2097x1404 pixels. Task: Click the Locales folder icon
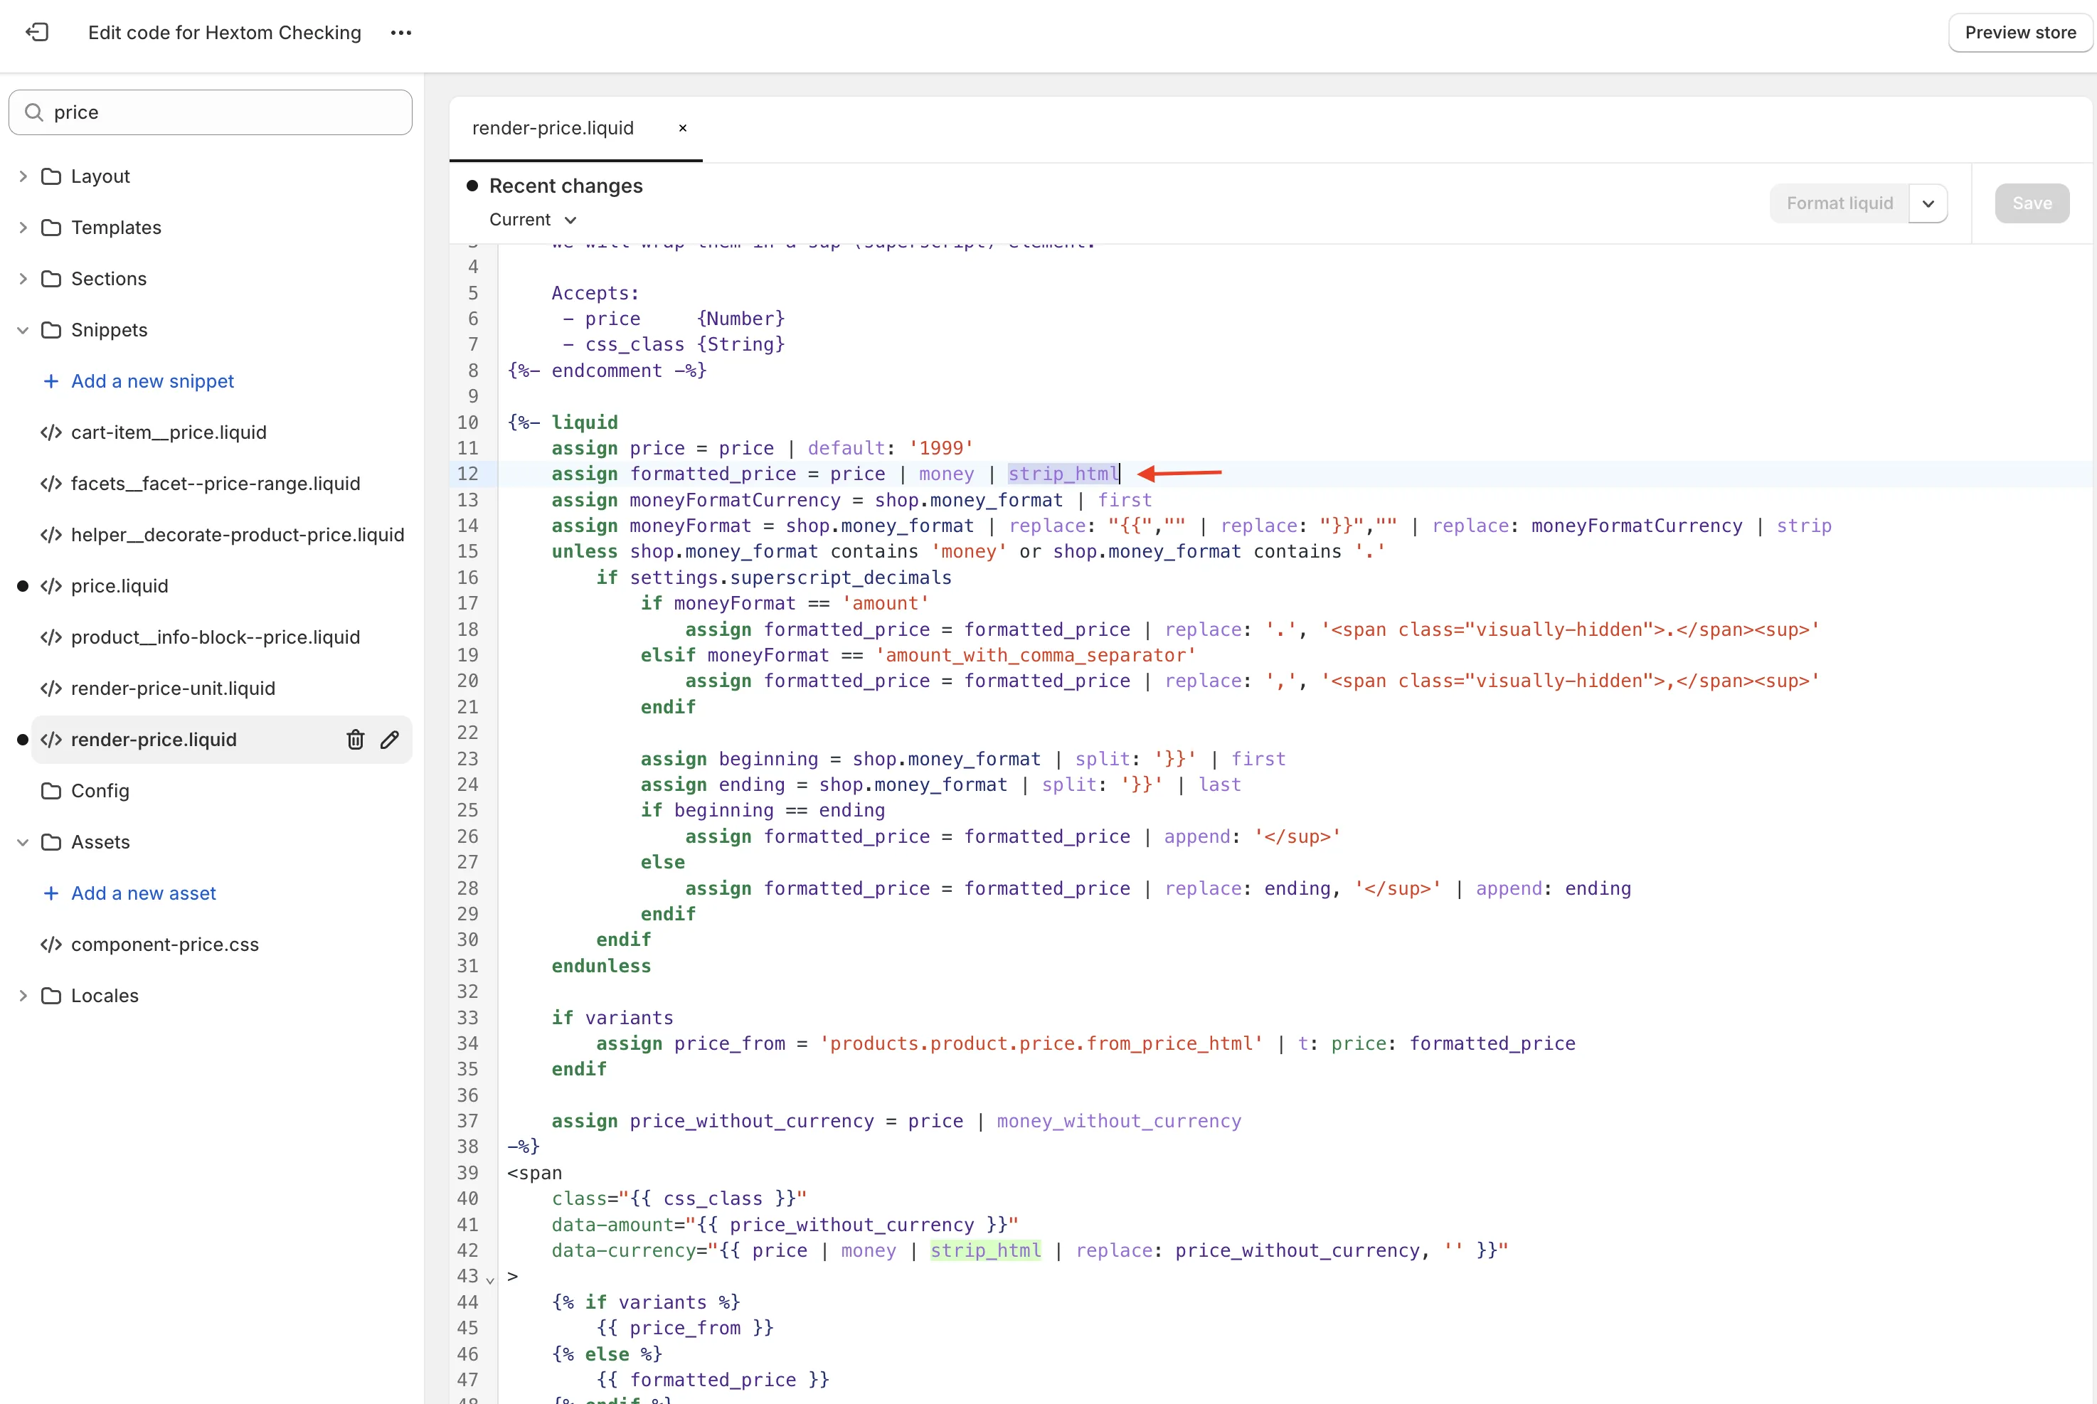52,996
